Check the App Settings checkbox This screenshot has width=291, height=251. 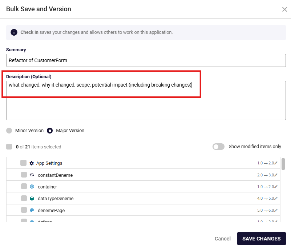[x=24, y=163]
